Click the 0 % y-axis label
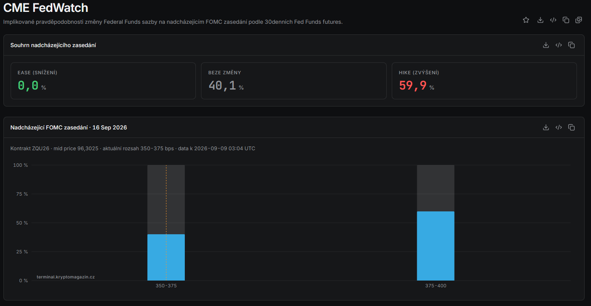This screenshot has width=591, height=306. tap(23, 281)
